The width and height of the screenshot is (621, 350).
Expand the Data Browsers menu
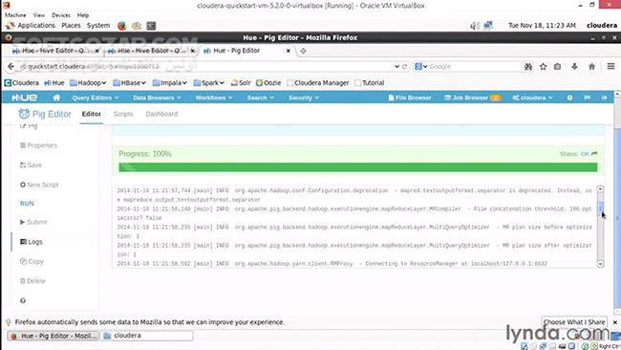[x=157, y=98]
